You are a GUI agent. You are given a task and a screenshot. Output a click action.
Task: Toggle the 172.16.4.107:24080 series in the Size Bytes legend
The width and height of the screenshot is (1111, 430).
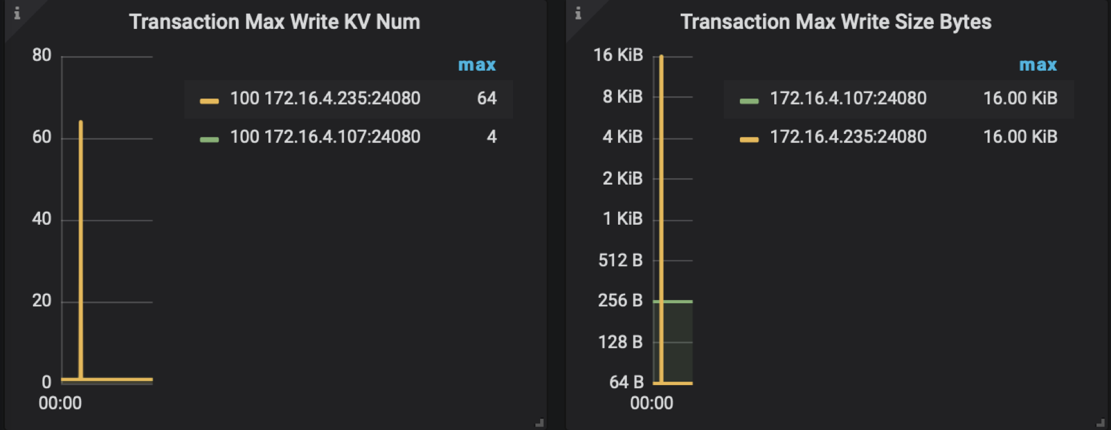(848, 99)
